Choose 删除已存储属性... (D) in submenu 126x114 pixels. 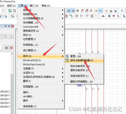pyautogui.click(x=84, y=82)
